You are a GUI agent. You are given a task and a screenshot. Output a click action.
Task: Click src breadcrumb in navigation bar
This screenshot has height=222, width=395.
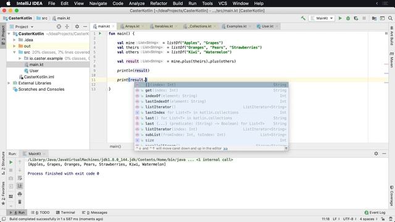coord(42,18)
